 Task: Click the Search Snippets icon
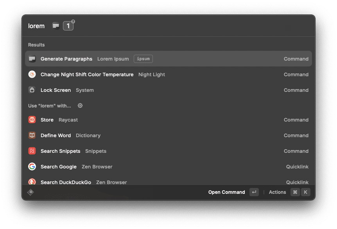32,151
